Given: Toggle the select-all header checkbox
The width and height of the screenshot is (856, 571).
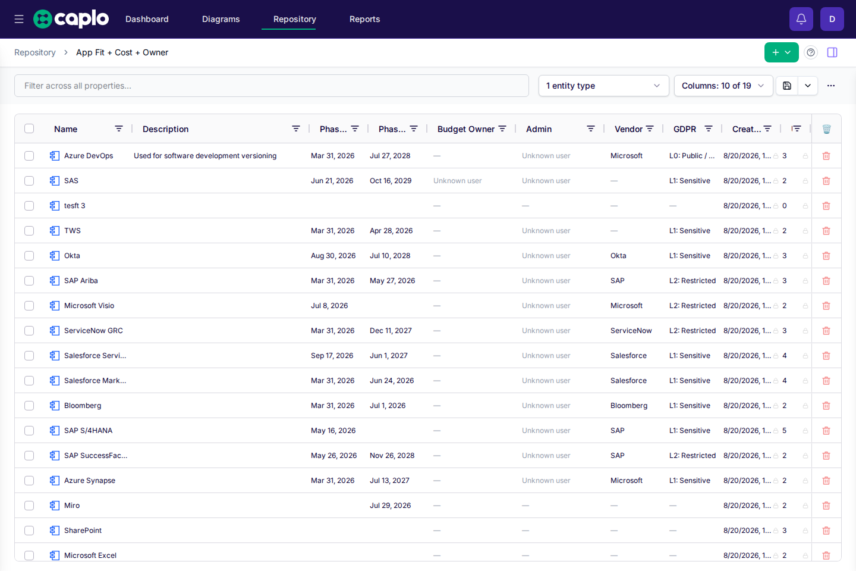Looking at the screenshot, I should pos(29,128).
